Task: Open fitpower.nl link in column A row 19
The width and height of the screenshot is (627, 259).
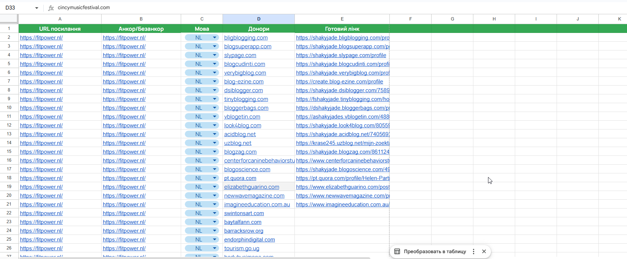Action: 41,187
